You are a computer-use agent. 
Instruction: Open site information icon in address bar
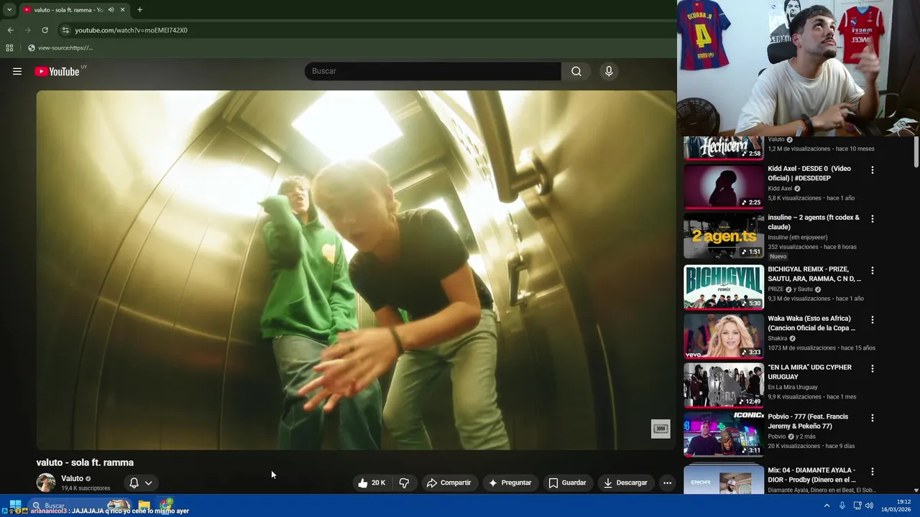65,30
